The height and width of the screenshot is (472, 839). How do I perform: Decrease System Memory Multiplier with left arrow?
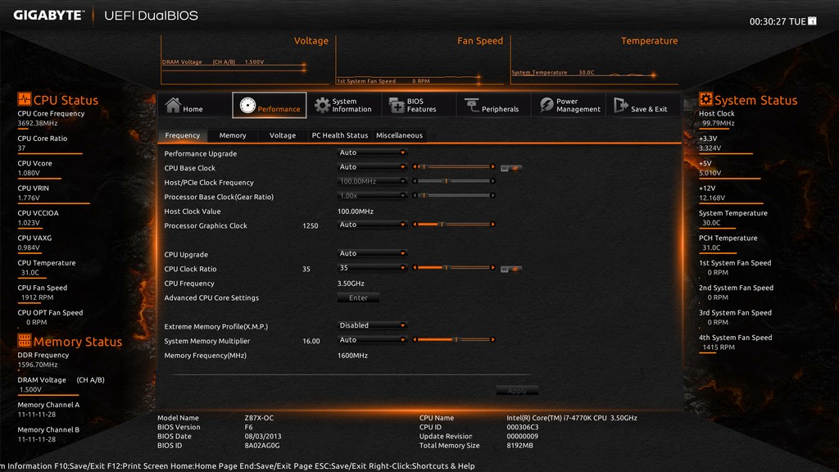tap(415, 339)
